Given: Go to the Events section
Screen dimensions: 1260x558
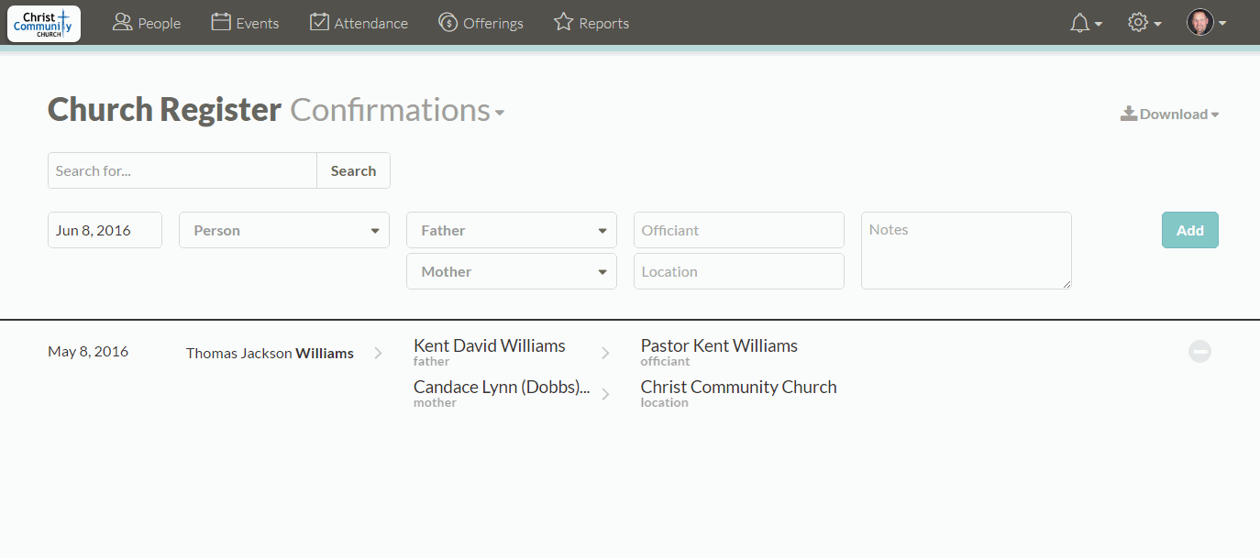Looking at the screenshot, I should click(245, 23).
